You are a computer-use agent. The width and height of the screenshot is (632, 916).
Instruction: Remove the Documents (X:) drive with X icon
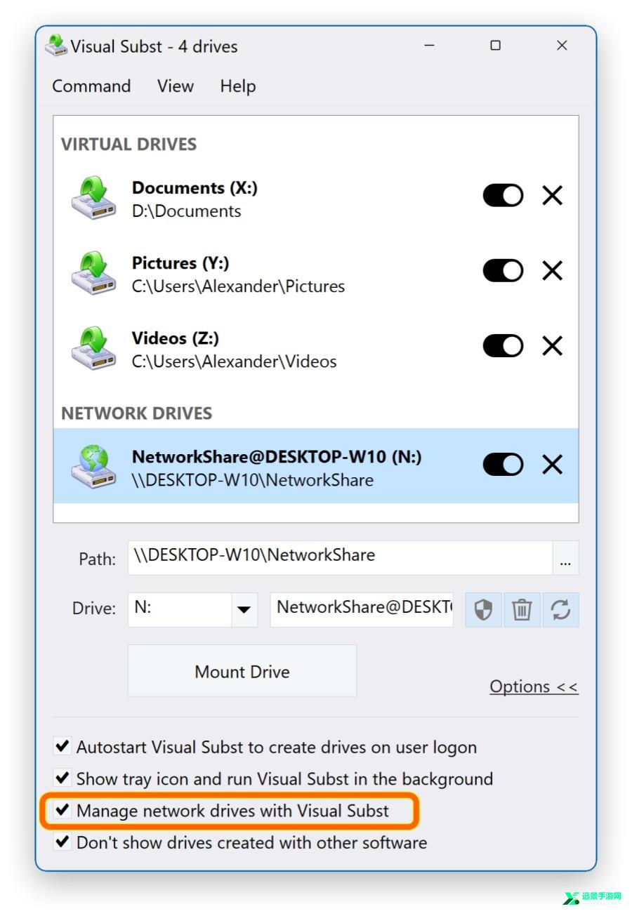(x=553, y=195)
